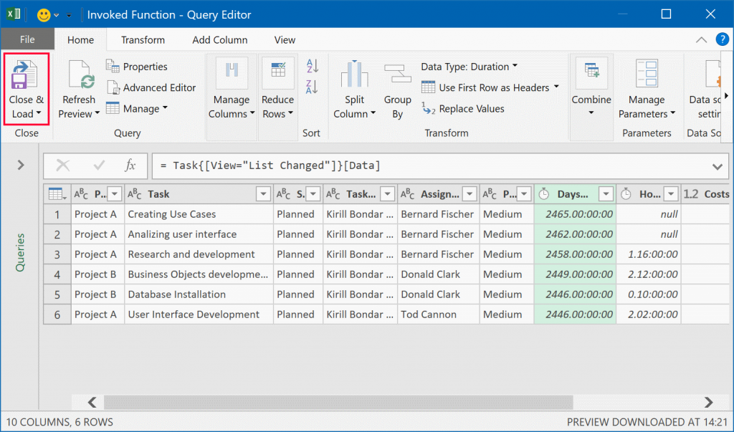Click the Manage query icon
Screen dimensions: 734x432
point(113,108)
